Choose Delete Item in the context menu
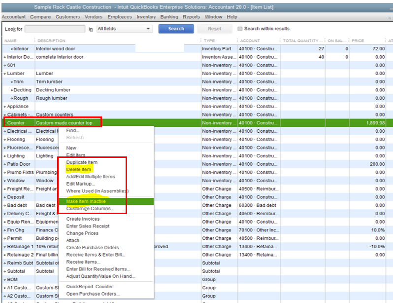This screenshot has width=393, height=303. click(x=79, y=170)
